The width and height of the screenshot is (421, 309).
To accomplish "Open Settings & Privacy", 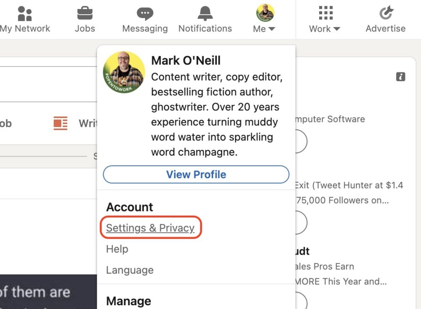I will coord(150,228).
